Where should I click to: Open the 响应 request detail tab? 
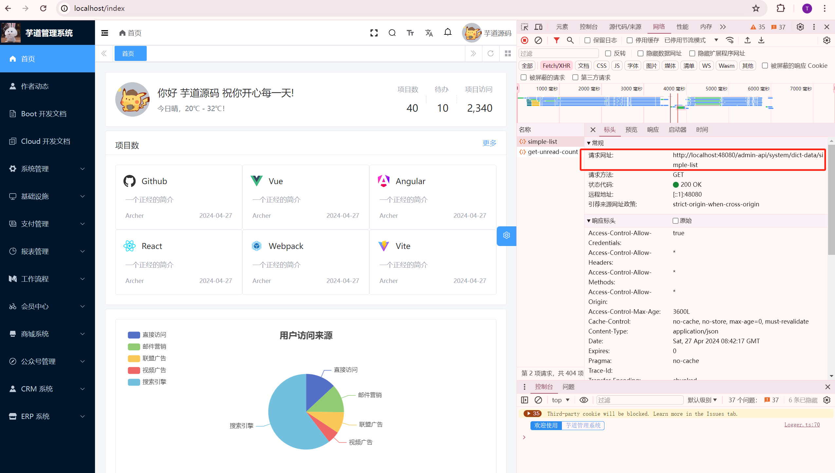pos(653,130)
